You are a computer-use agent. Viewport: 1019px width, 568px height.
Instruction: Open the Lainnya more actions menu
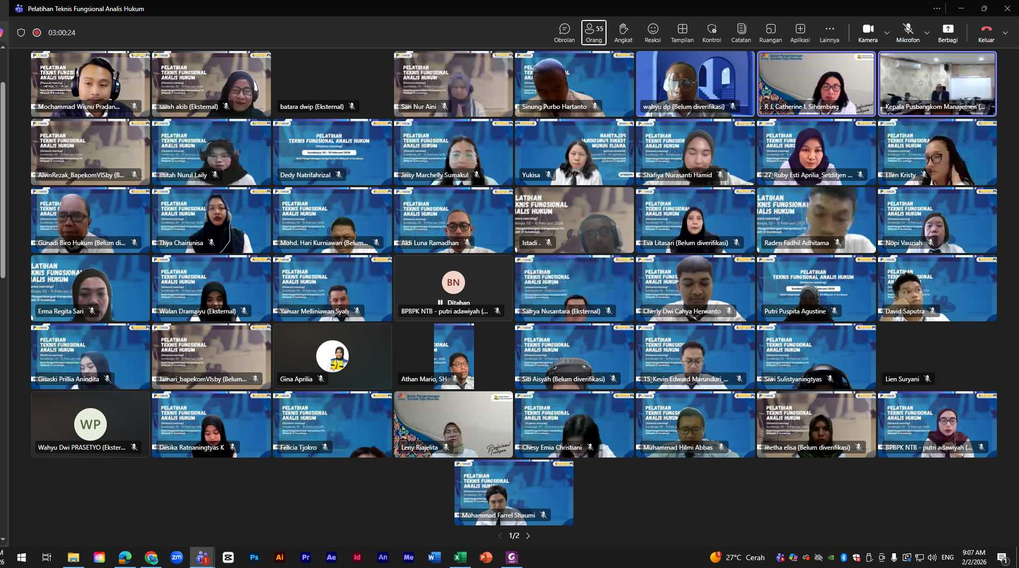(829, 33)
